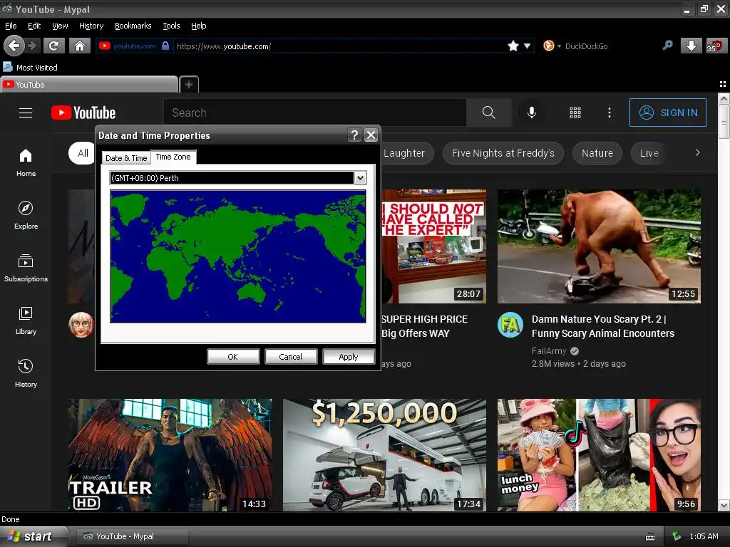Click Apply in Date and Time Properties
This screenshot has height=547, width=730.
pos(348,357)
